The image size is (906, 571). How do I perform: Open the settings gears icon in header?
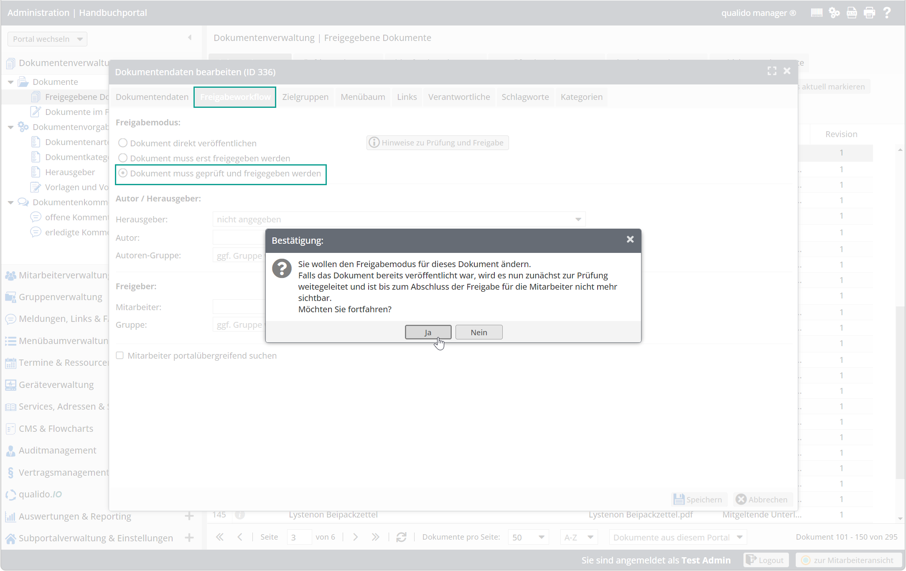[x=834, y=13]
